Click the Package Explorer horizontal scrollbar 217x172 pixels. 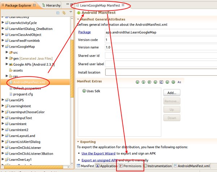coord(34,167)
